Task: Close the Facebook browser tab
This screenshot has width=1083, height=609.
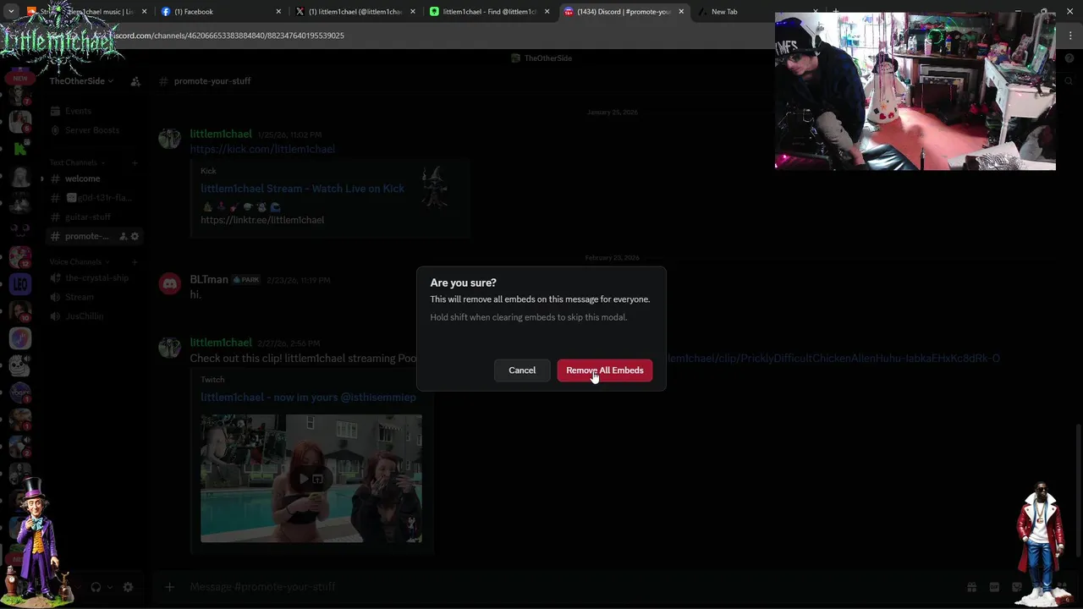Action: coord(278,12)
